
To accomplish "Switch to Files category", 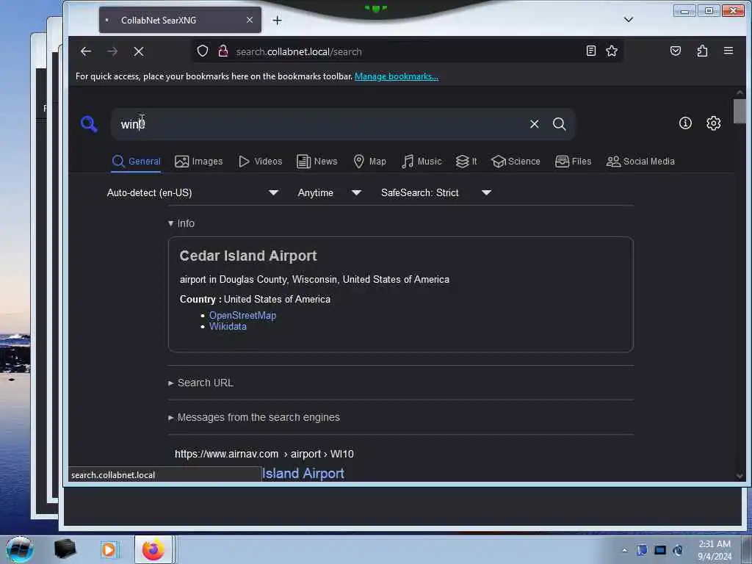I will click(x=573, y=162).
